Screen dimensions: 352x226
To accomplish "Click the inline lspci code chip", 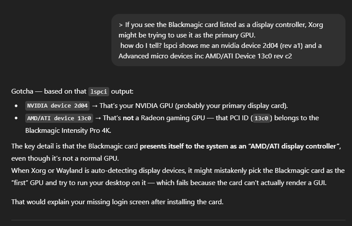I will point(99,91).
